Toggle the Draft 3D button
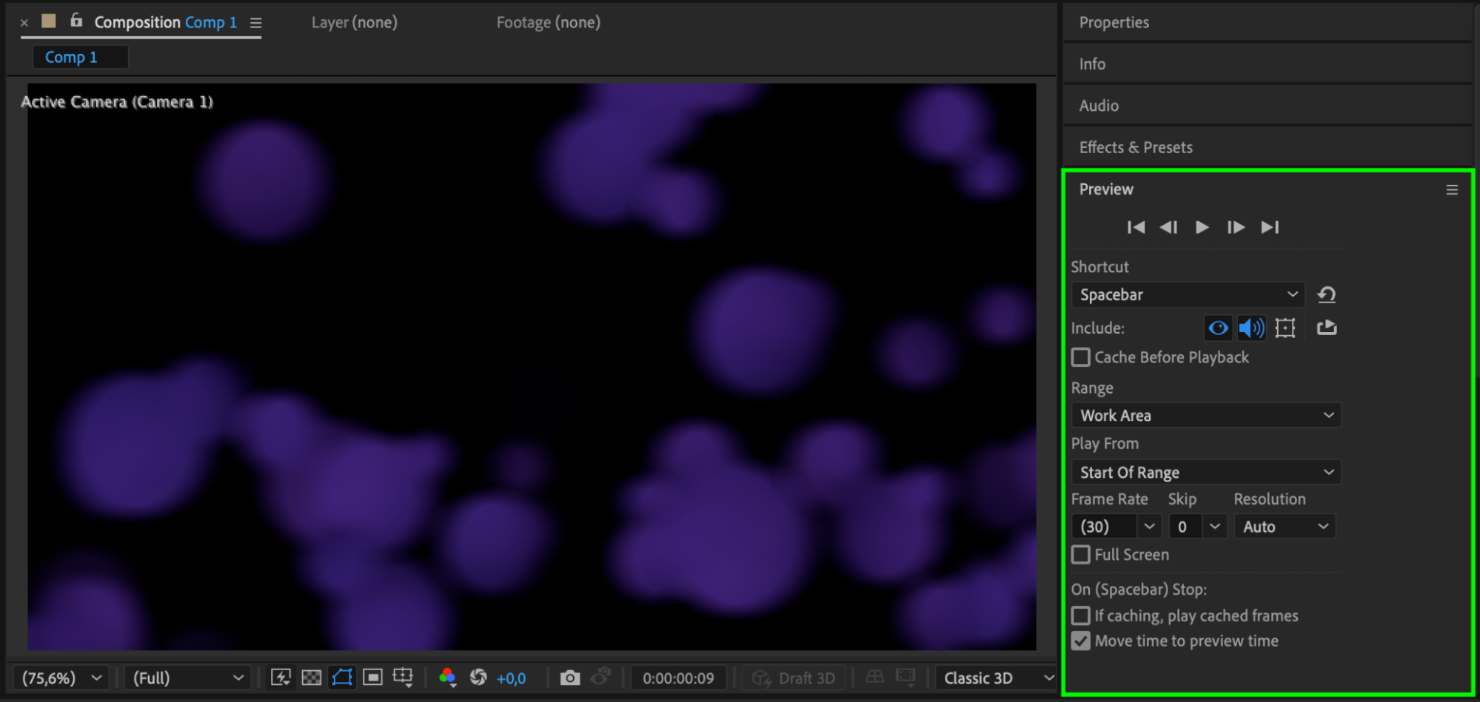 point(794,678)
